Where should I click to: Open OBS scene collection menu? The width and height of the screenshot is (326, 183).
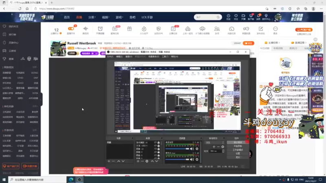click(x=154, y=57)
